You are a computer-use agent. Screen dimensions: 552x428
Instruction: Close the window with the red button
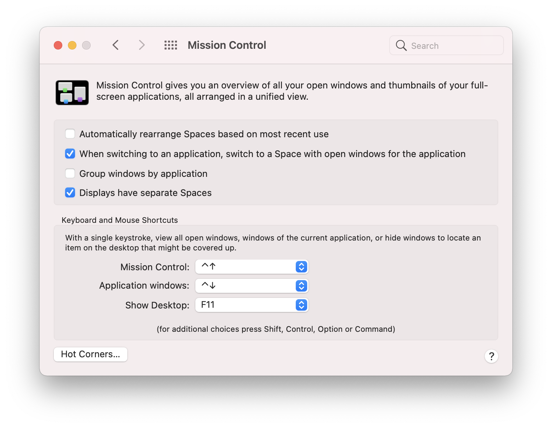(58, 45)
